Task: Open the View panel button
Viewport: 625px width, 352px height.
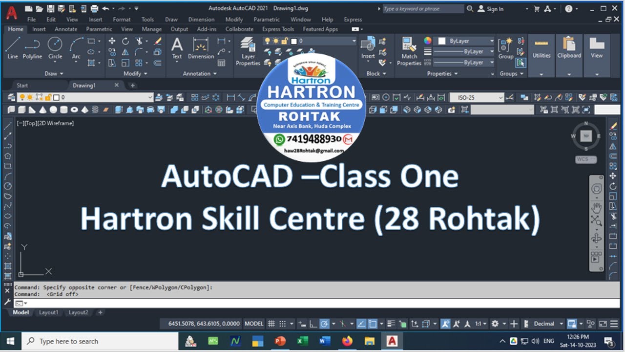Action: [x=597, y=55]
